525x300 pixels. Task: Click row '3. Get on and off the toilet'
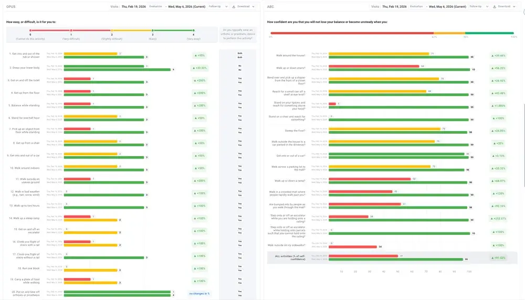pyautogui.click(x=24, y=80)
